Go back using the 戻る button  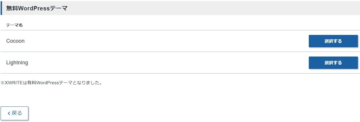click(14, 113)
